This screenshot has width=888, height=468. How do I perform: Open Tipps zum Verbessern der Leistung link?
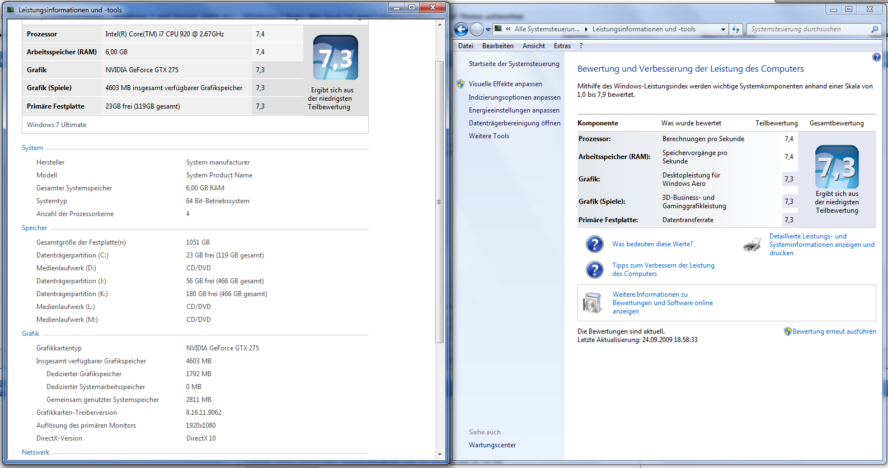(663, 269)
